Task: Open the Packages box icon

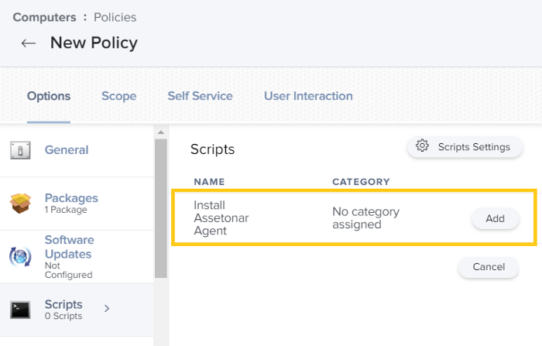Action: pos(20,204)
